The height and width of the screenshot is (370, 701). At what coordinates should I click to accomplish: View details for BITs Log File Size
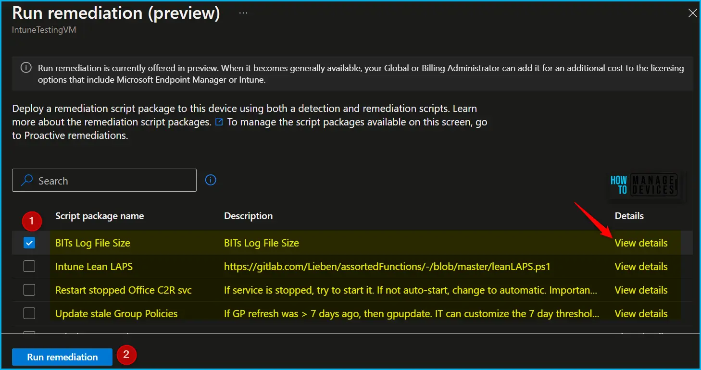point(641,243)
